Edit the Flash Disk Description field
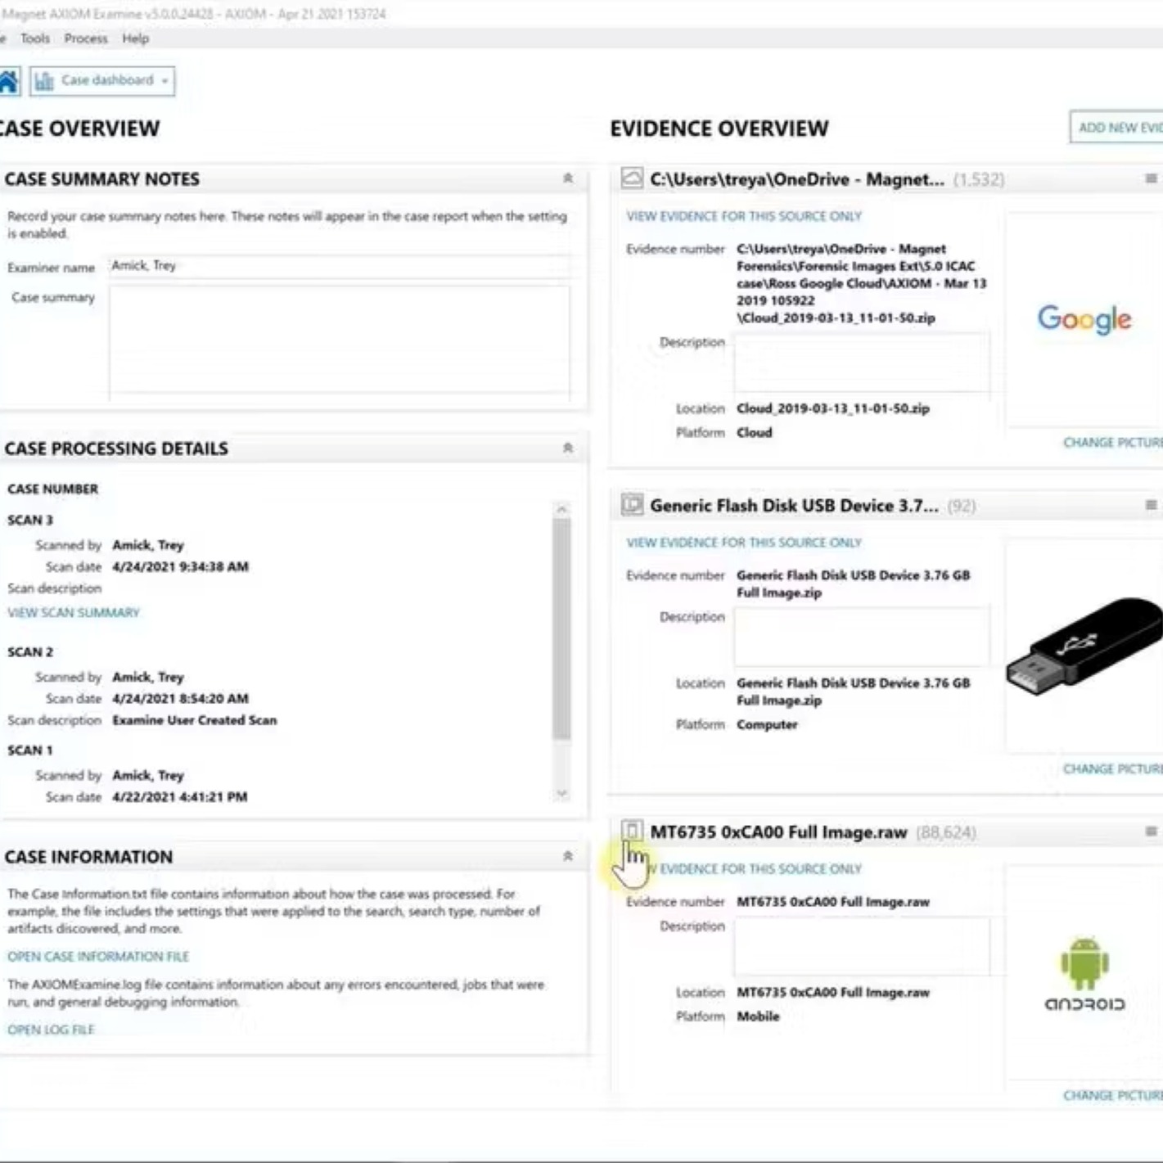Screen dimensions: 1163x1163 [862, 637]
